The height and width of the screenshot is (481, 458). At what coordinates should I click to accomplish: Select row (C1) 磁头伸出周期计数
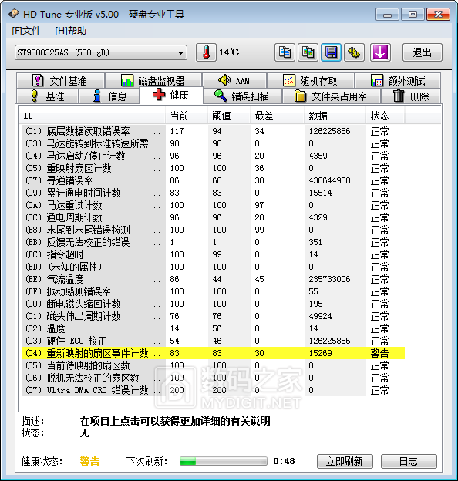tap(214, 316)
